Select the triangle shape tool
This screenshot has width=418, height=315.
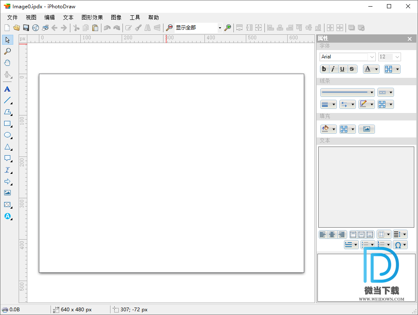(7, 147)
